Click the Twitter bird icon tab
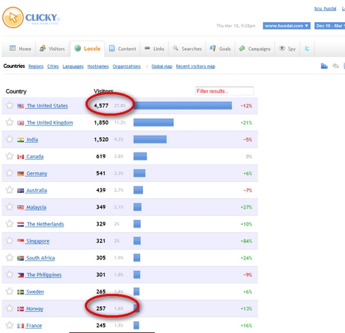Screen dimensions: 345x333 pyautogui.click(x=307, y=49)
